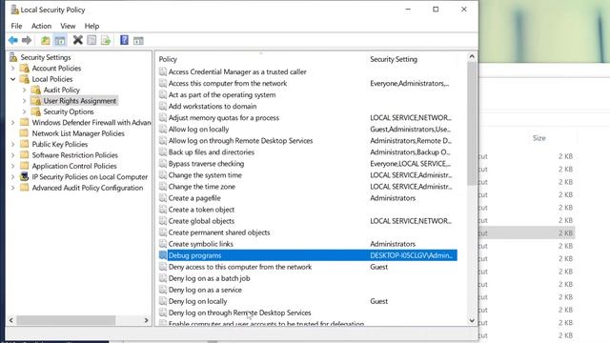Select Add workstations to domain policy
Viewport: 610px width, 343px height.
pos(213,106)
